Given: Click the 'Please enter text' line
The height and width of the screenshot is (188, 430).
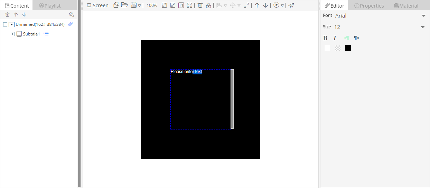Looking at the screenshot, I should [186, 72].
